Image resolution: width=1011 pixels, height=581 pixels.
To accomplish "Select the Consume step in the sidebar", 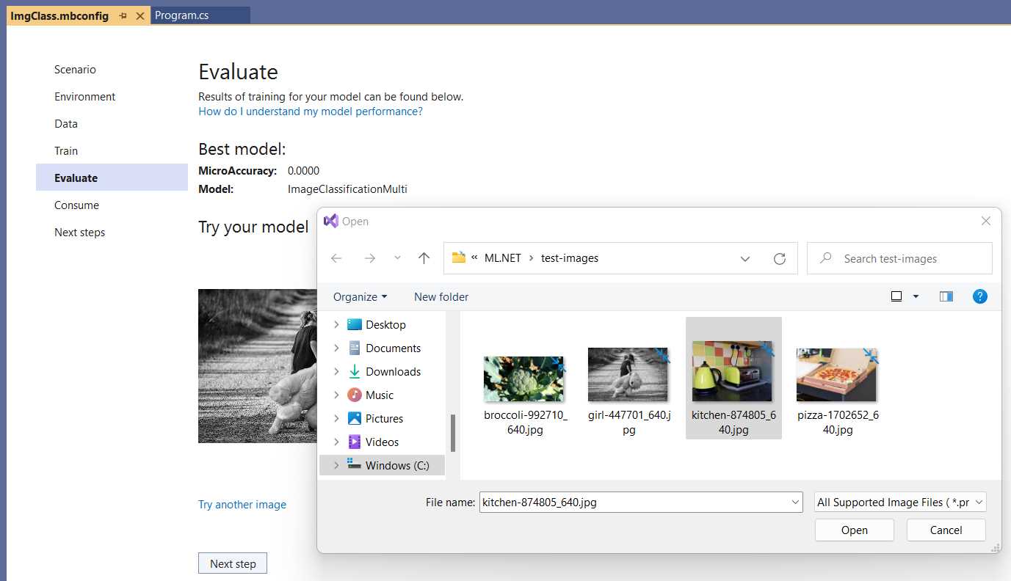I will coord(76,205).
